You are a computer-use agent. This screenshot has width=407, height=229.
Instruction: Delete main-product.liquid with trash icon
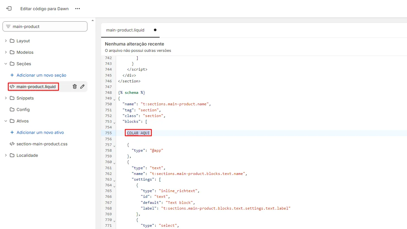(x=75, y=87)
